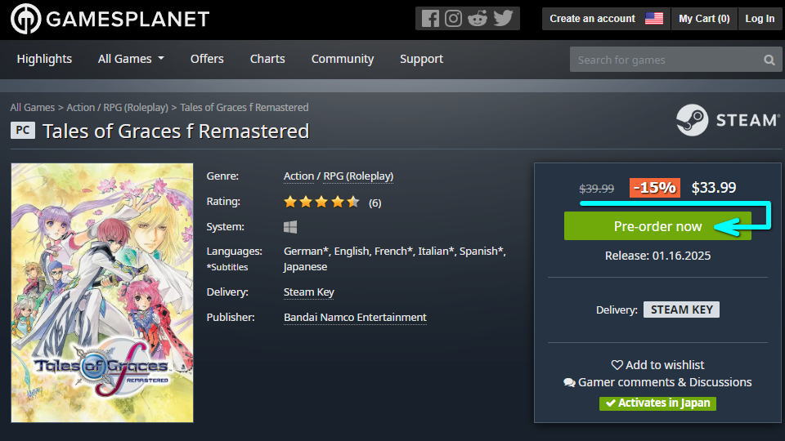Screen dimensions: 785x441
Task: Click the Steam logo badge
Action: click(728, 120)
